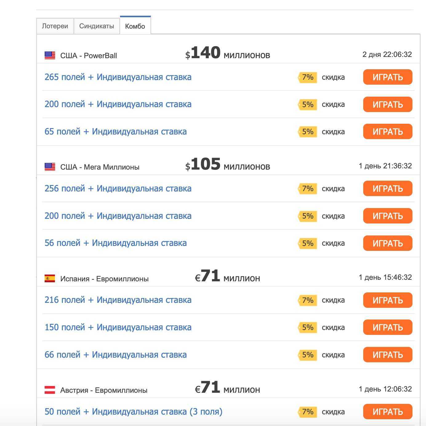Screen dimensions: 426x426
Task: Click ИГРАТЬ for Austria 50 полей combo
Action: pos(388,412)
